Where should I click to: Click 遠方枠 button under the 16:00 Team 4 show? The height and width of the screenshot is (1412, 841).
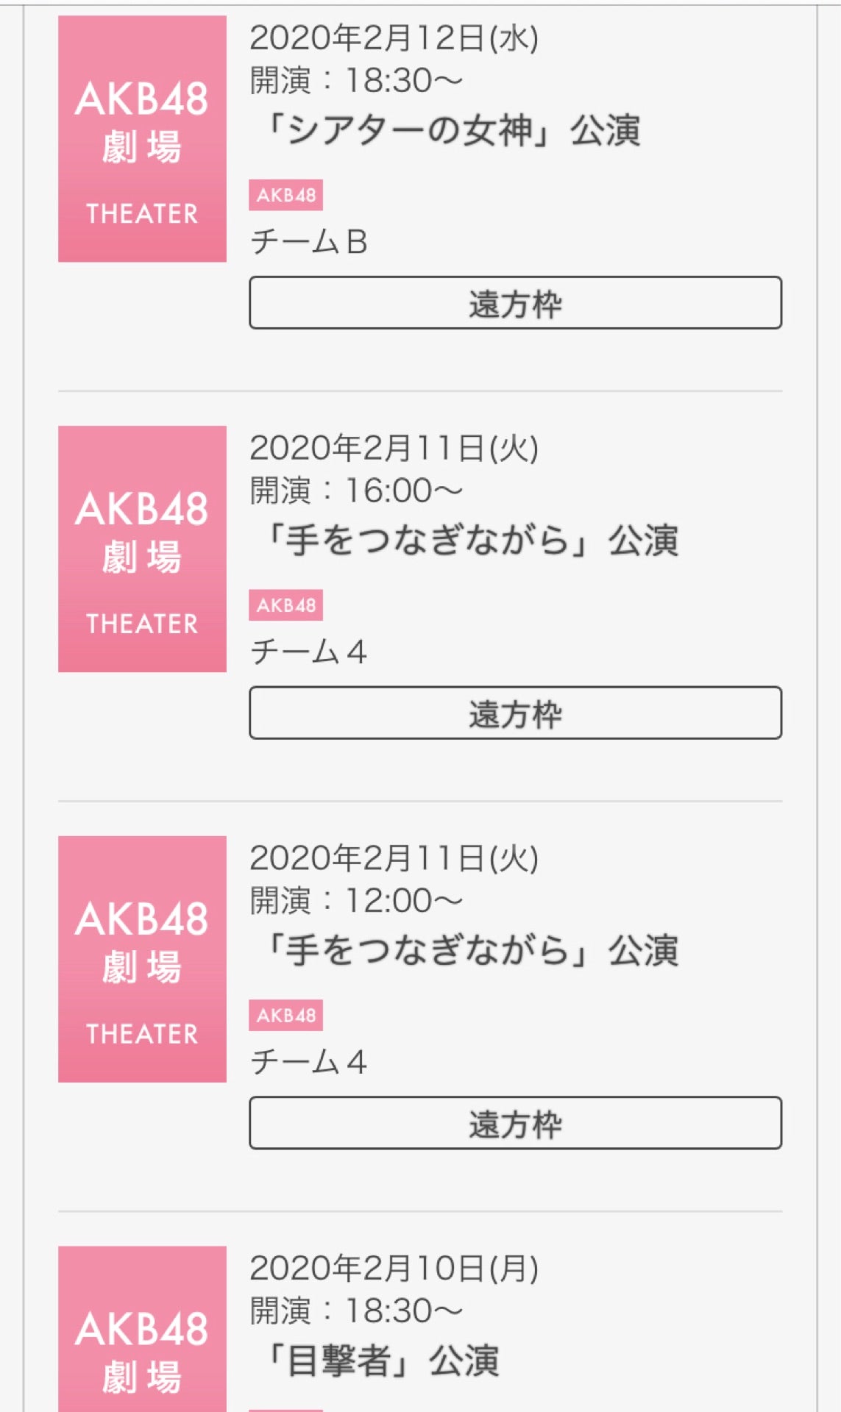[515, 713]
